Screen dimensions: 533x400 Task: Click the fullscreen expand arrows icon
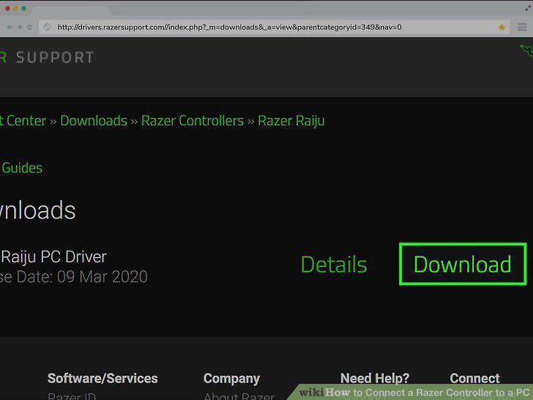coord(528,8)
